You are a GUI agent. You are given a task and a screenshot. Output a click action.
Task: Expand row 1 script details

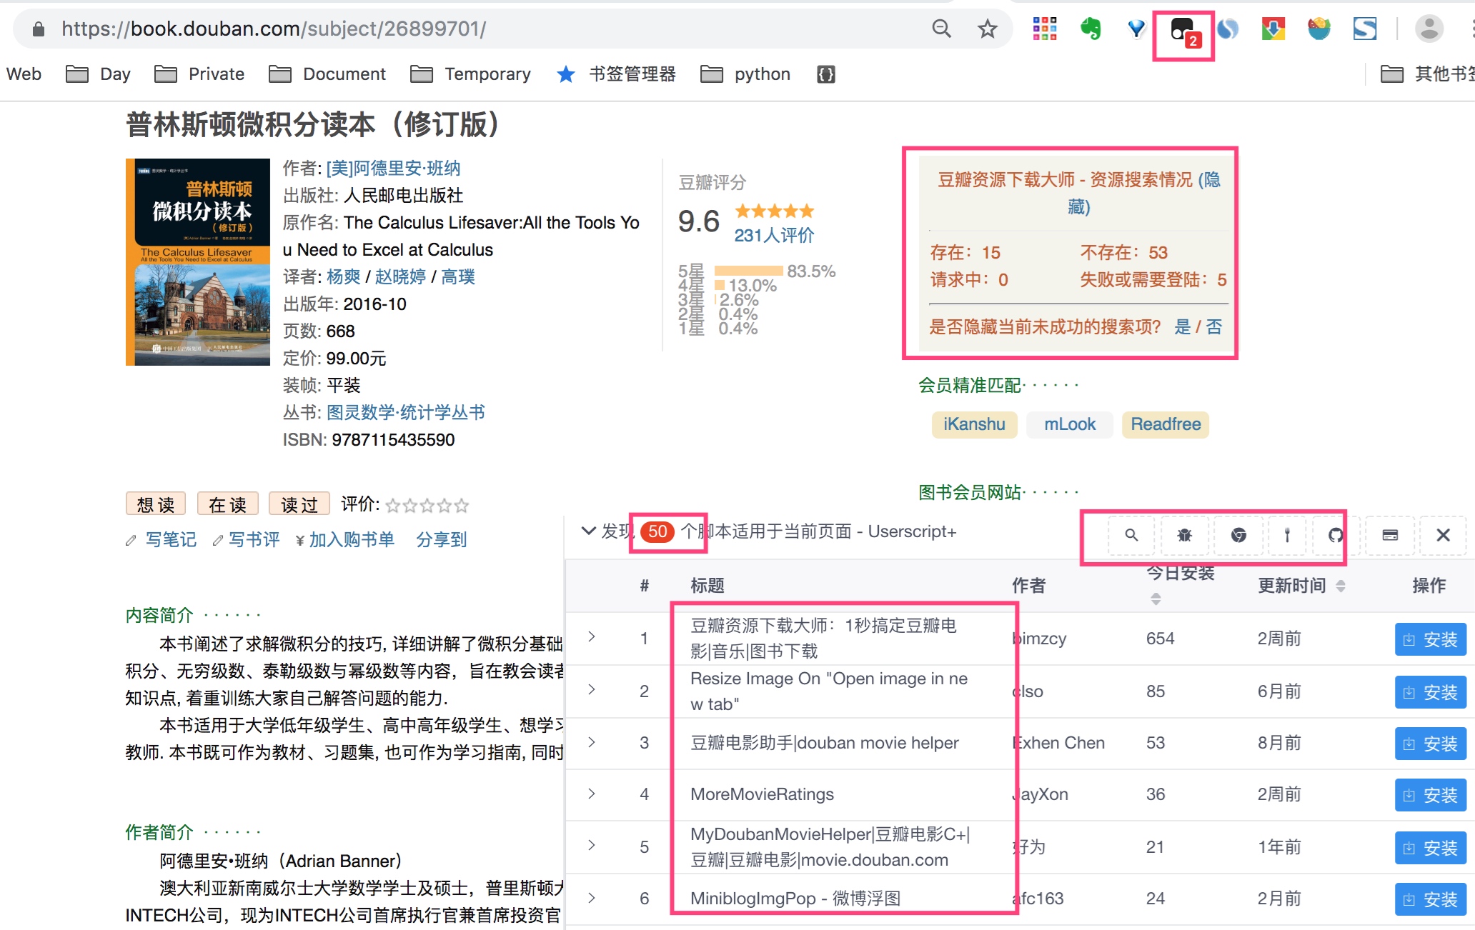(x=592, y=636)
